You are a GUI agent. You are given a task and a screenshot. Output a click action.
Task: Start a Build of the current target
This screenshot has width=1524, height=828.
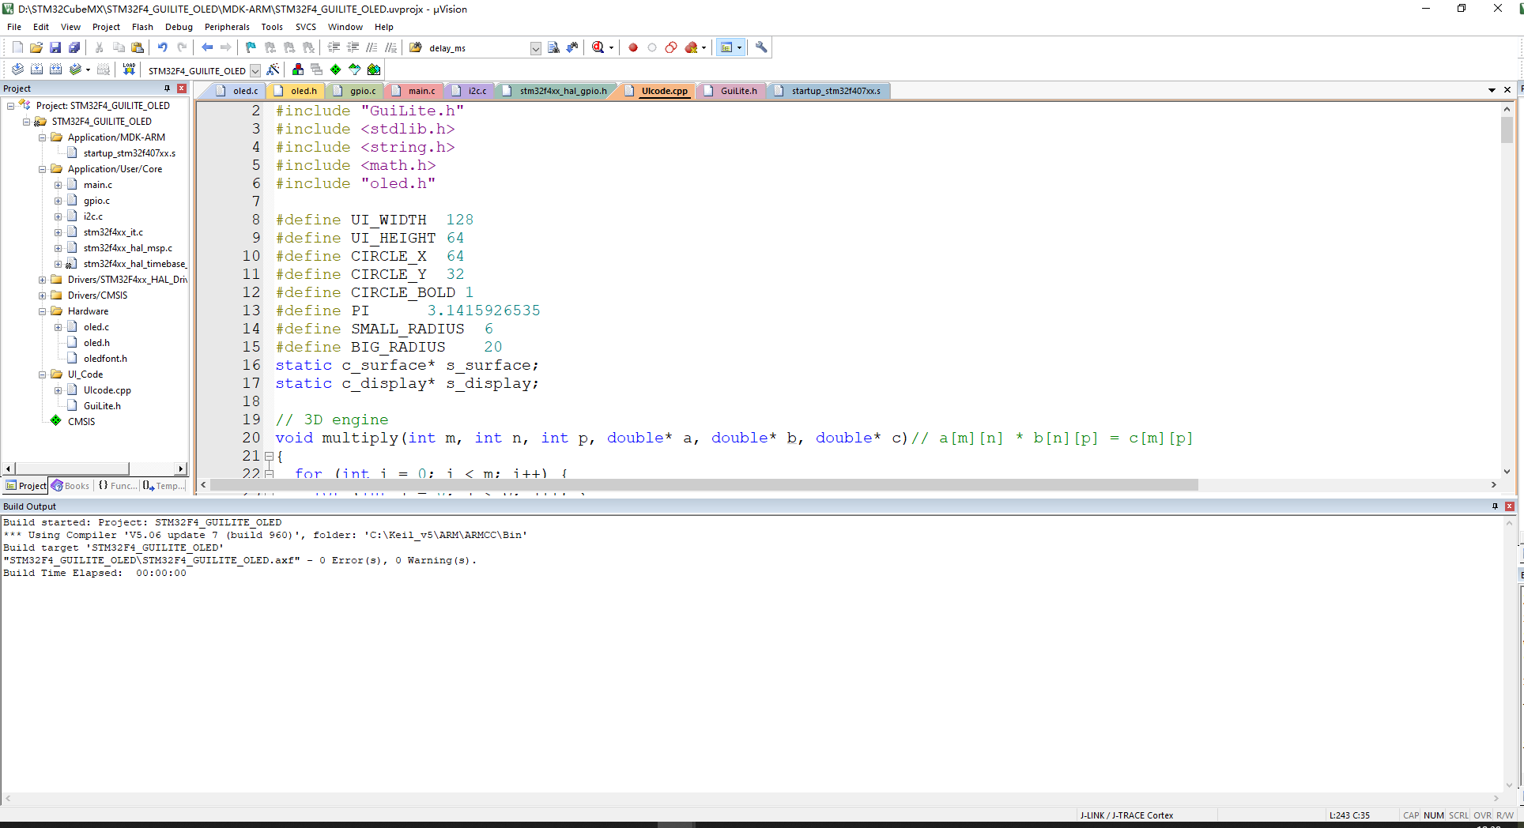36,70
